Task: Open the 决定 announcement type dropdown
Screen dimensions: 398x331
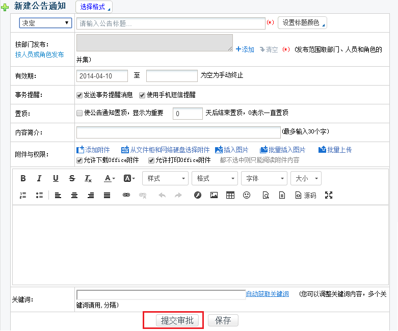Action: coord(45,23)
